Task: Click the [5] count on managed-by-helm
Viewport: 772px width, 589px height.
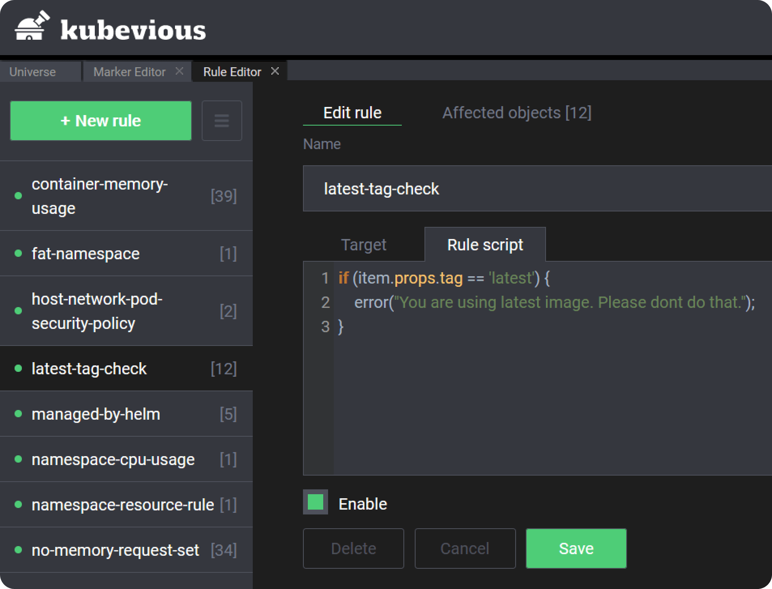Action: [228, 414]
